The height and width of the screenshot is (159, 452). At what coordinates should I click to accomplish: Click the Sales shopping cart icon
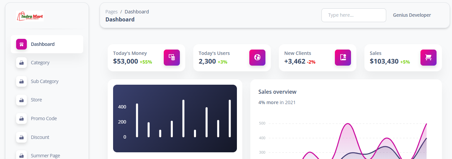pyautogui.click(x=429, y=58)
